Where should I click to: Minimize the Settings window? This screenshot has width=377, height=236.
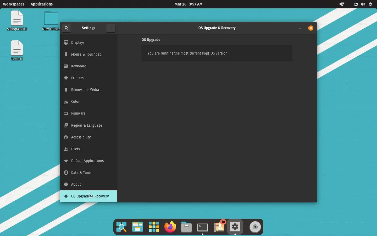[301, 28]
